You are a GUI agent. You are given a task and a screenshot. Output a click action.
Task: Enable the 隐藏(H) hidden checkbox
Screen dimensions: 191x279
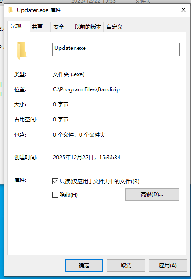[55, 194]
